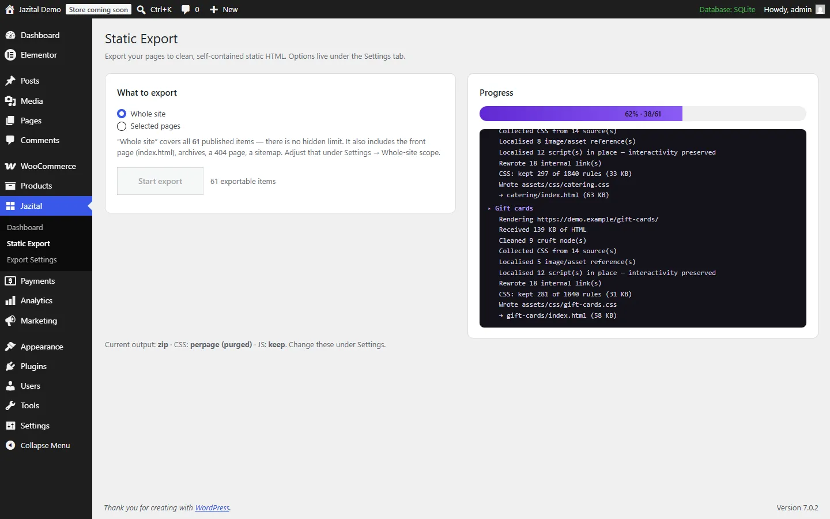
Task: Open the comments bubble icon in admin bar
Action: [186, 9]
